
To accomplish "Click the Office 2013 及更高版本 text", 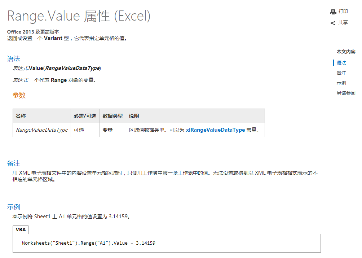I will tap(33, 32).
